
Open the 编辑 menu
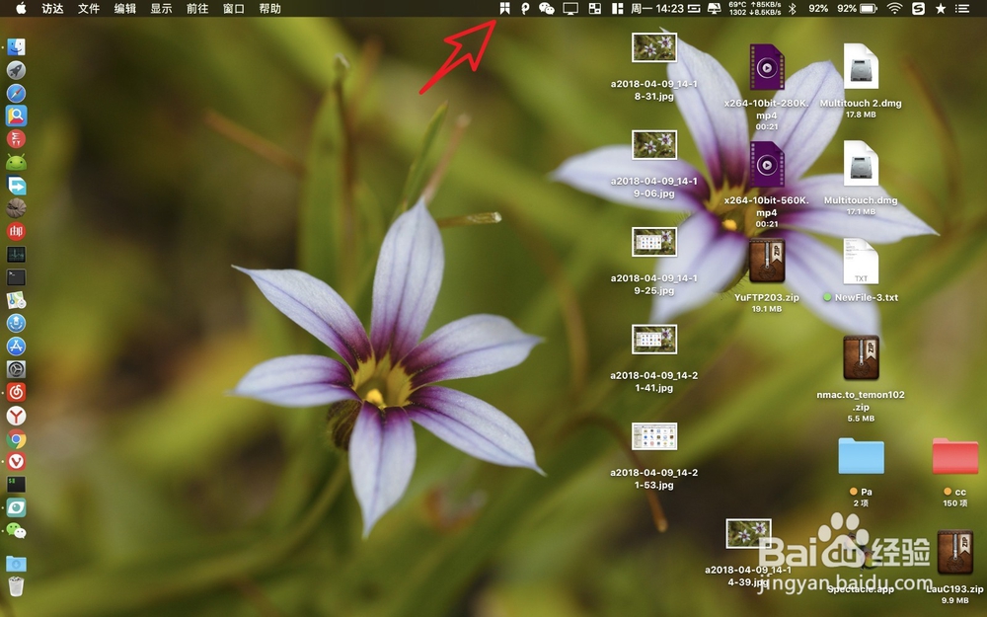124,8
